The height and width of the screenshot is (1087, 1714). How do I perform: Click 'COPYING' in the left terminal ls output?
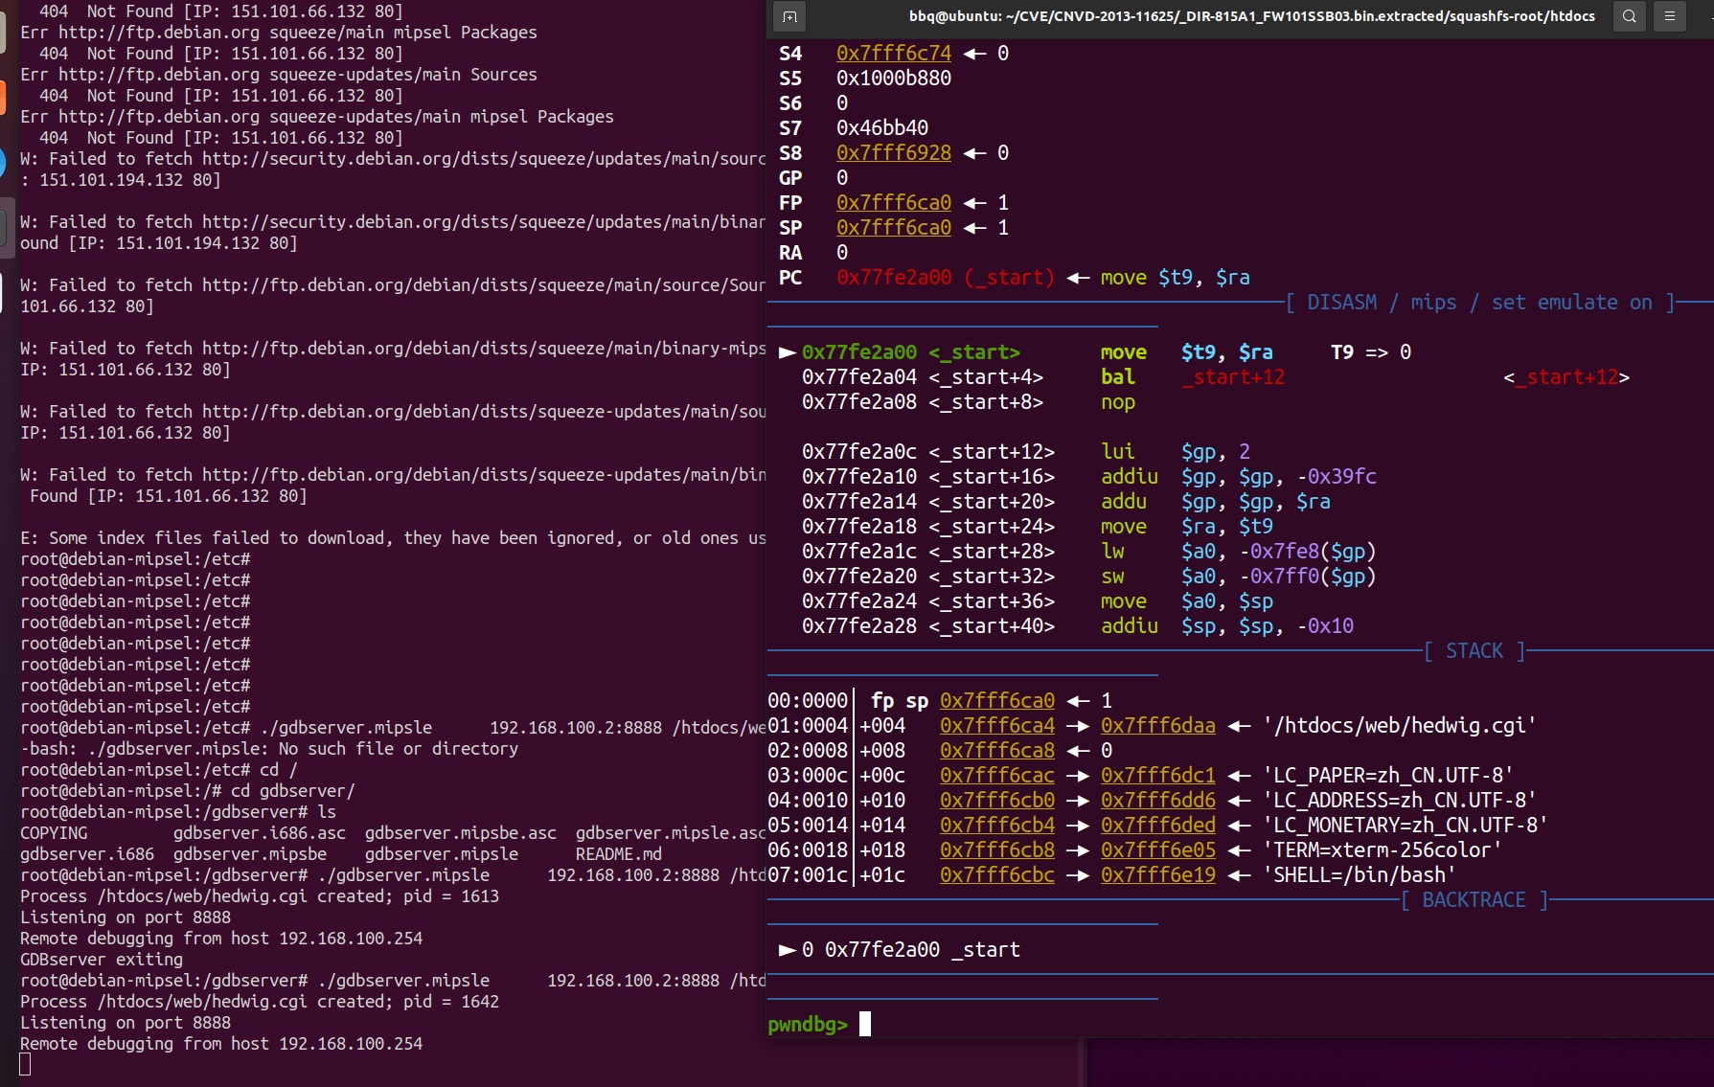tap(54, 833)
